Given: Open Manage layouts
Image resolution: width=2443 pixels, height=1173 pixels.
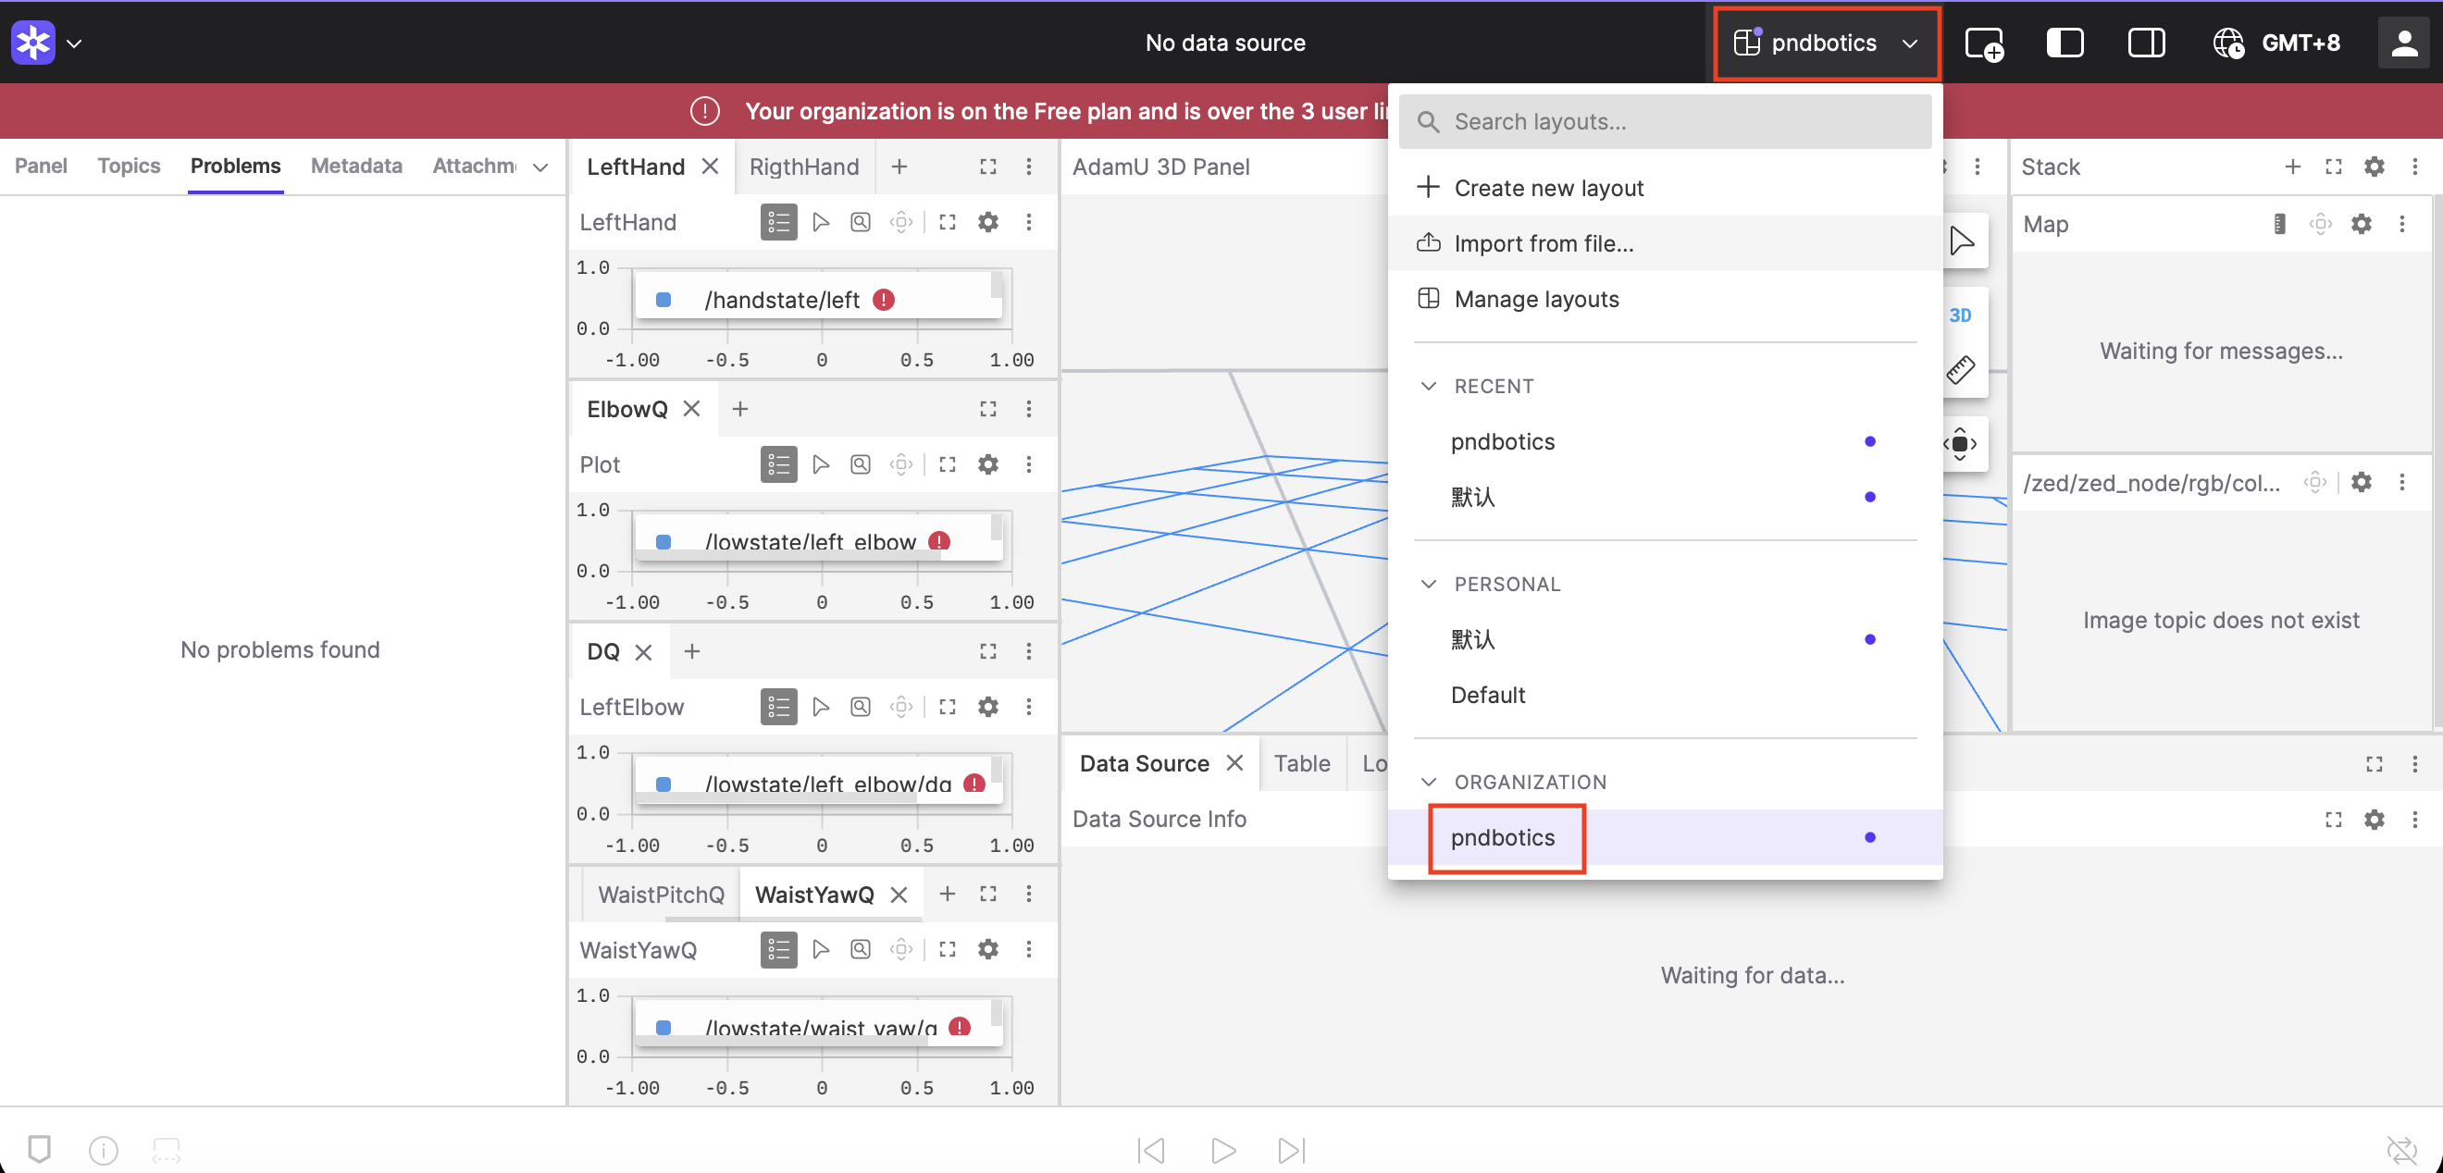Looking at the screenshot, I should coord(1666,299).
